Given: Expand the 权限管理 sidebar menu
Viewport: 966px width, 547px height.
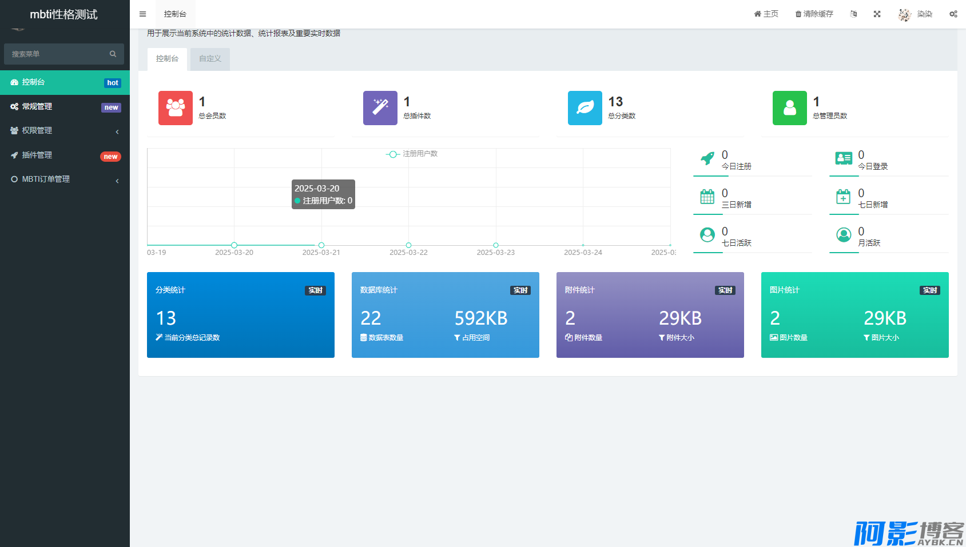Looking at the screenshot, I should [x=65, y=131].
